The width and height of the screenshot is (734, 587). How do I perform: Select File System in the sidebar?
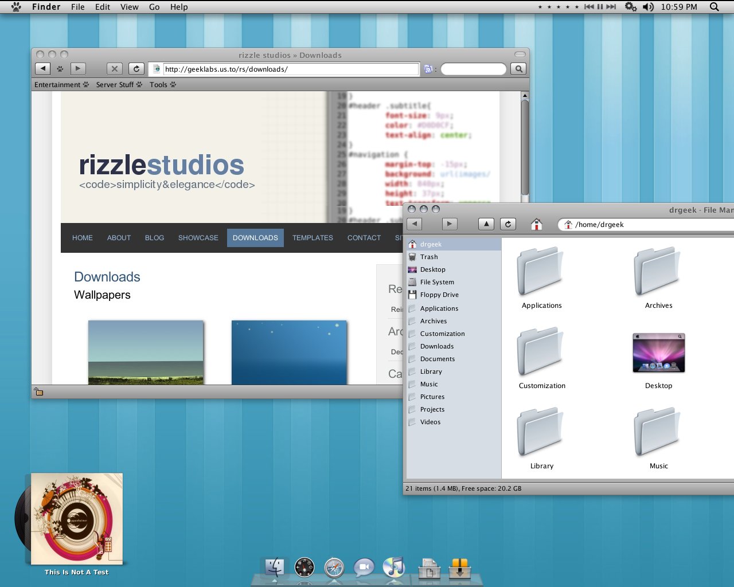pyautogui.click(x=453, y=282)
